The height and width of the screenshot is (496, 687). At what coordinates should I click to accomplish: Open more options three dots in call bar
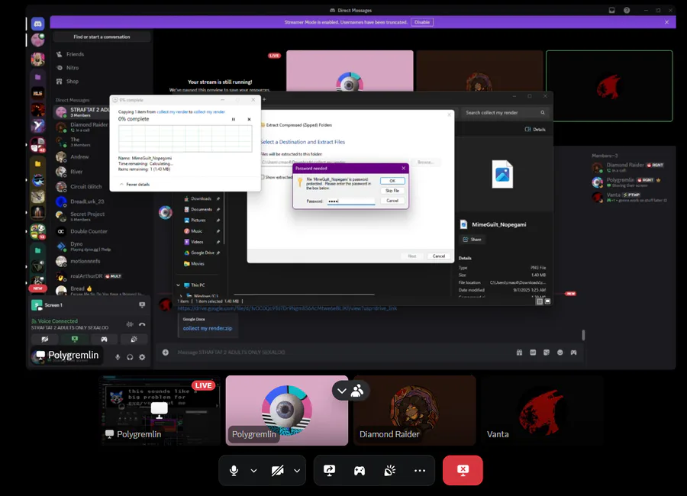point(420,471)
